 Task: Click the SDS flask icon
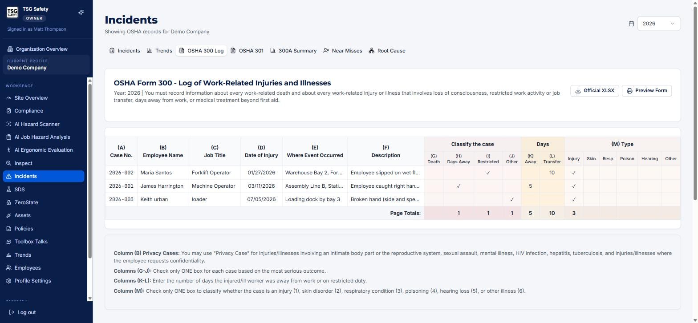click(8, 190)
